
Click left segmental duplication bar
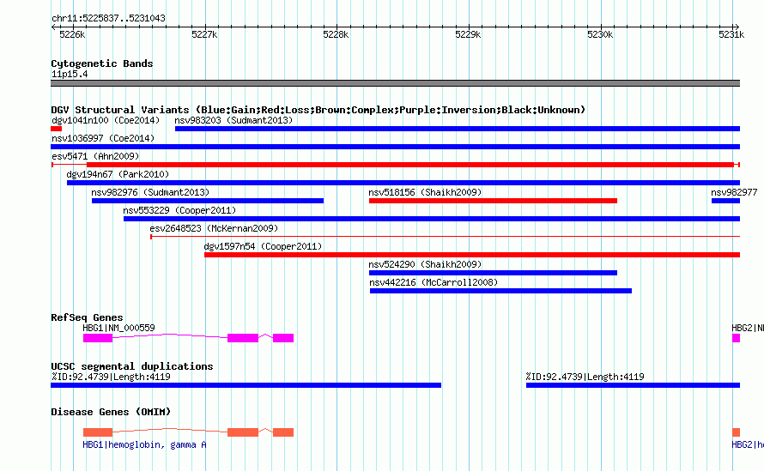click(246, 385)
